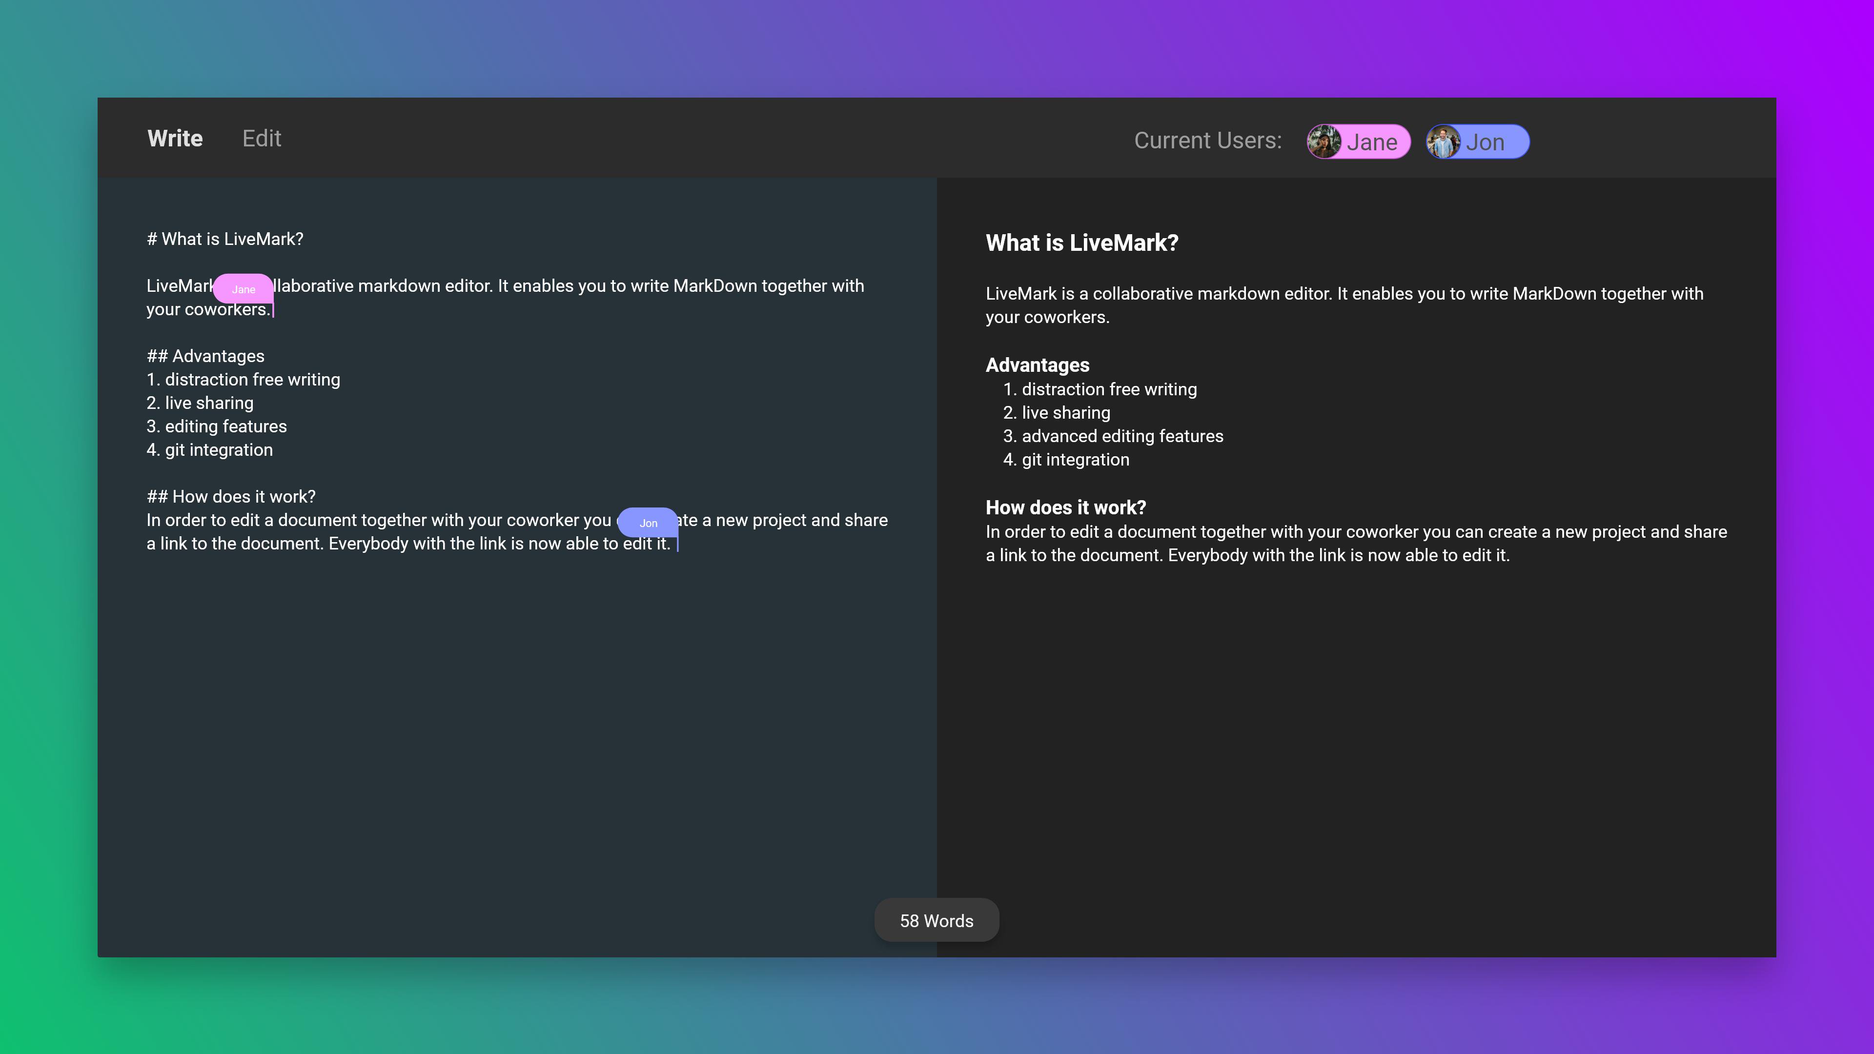Screen dimensions: 1874x1054
Task: Click the Jon cursor flag in the editor
Action: tap(648, 523)
